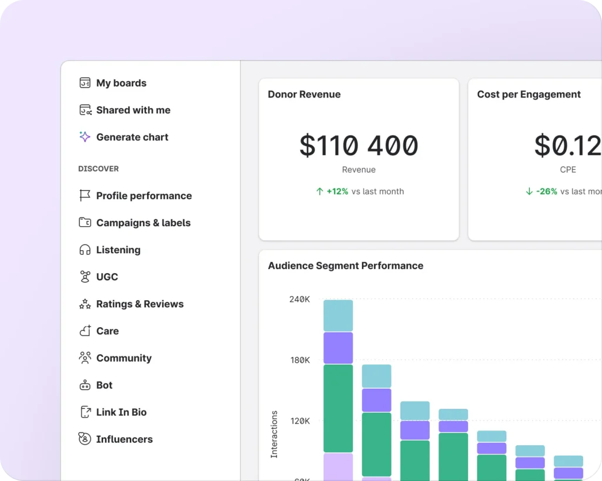The height and width of the screenshot is (481, 602).
Task: Click the large green segment of the first bar
Action: pos(338,408)
